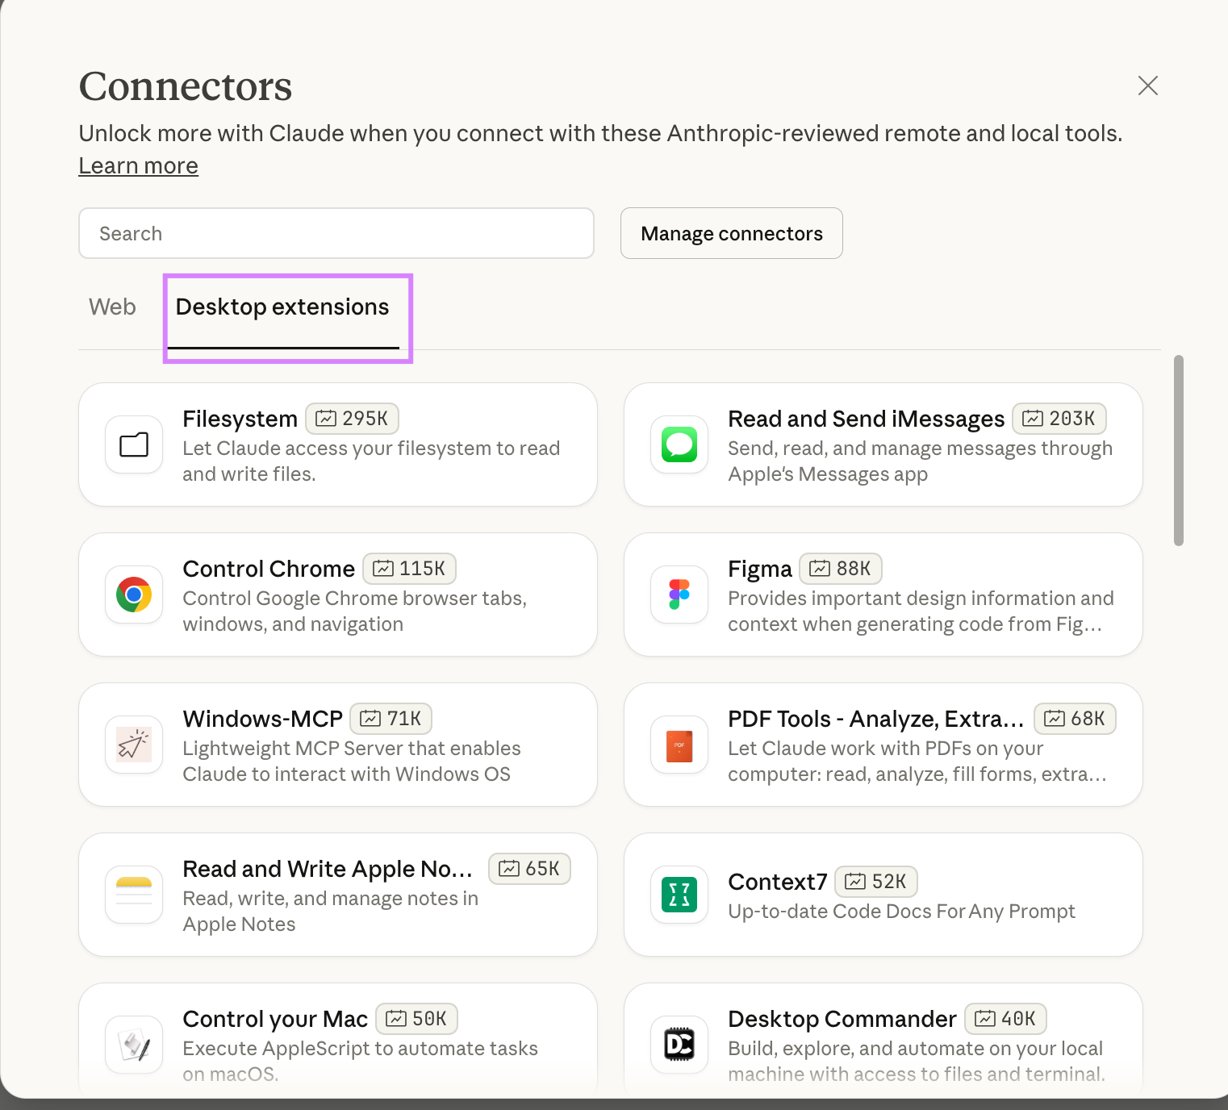Click the 295K downloads badge on Filesystem

352,419
